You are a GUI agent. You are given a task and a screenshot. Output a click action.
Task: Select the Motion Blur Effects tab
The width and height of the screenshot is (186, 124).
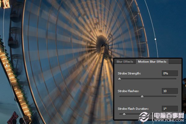tap(152, 62)
